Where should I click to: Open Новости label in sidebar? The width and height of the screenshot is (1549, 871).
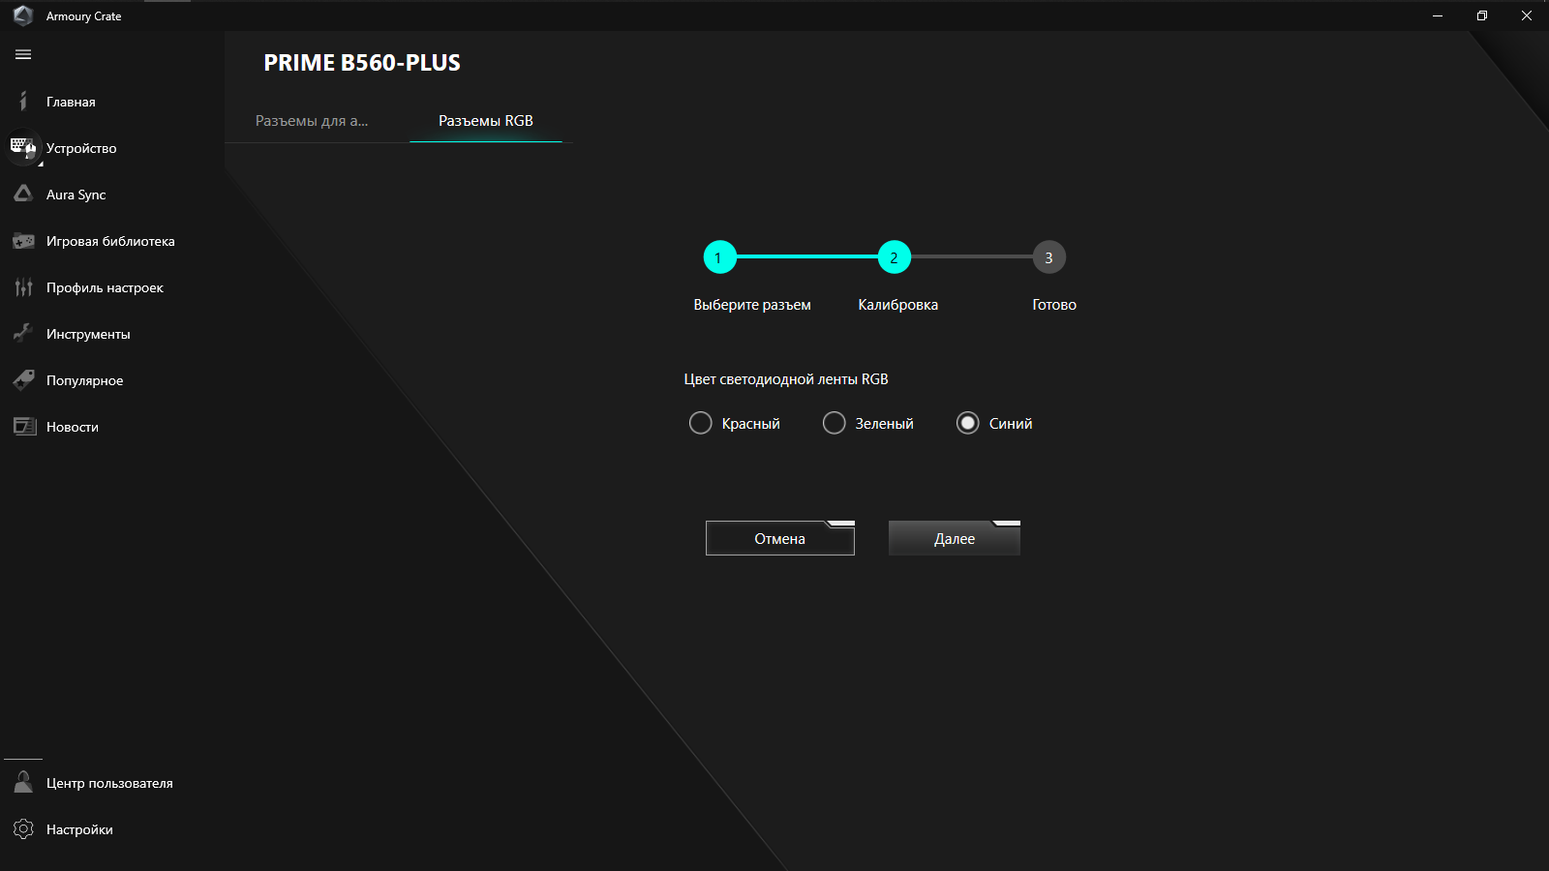73,427
